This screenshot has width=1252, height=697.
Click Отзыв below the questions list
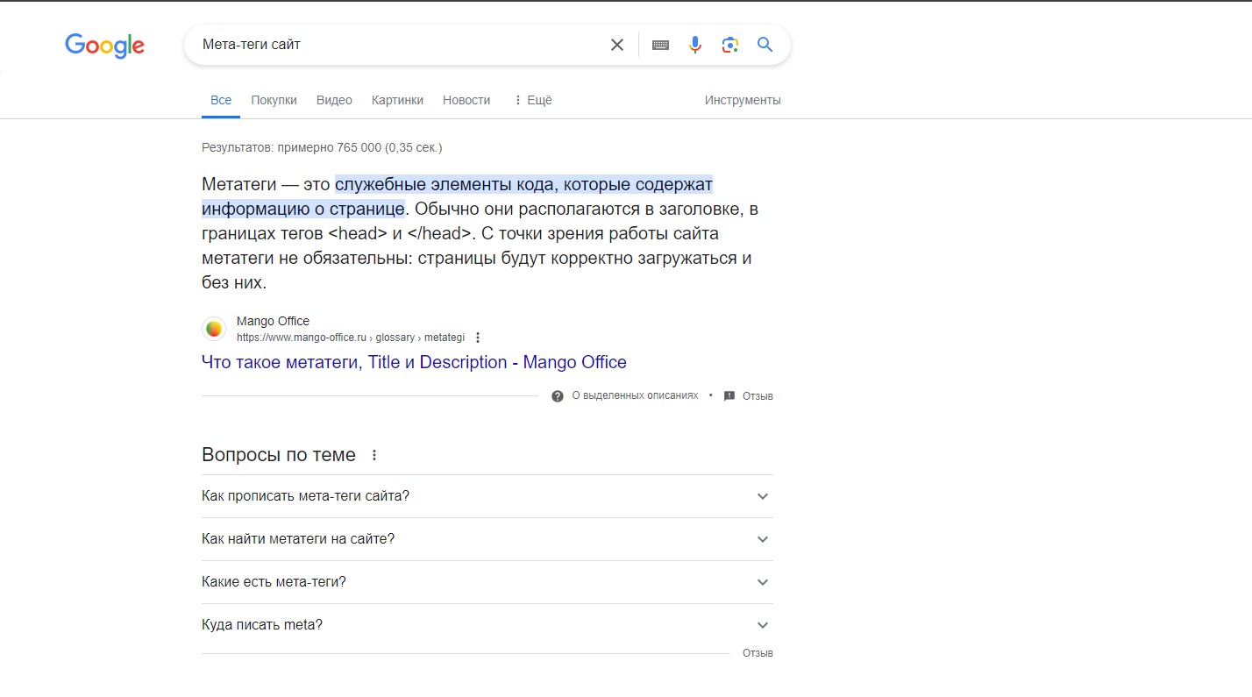coord(758,653)
